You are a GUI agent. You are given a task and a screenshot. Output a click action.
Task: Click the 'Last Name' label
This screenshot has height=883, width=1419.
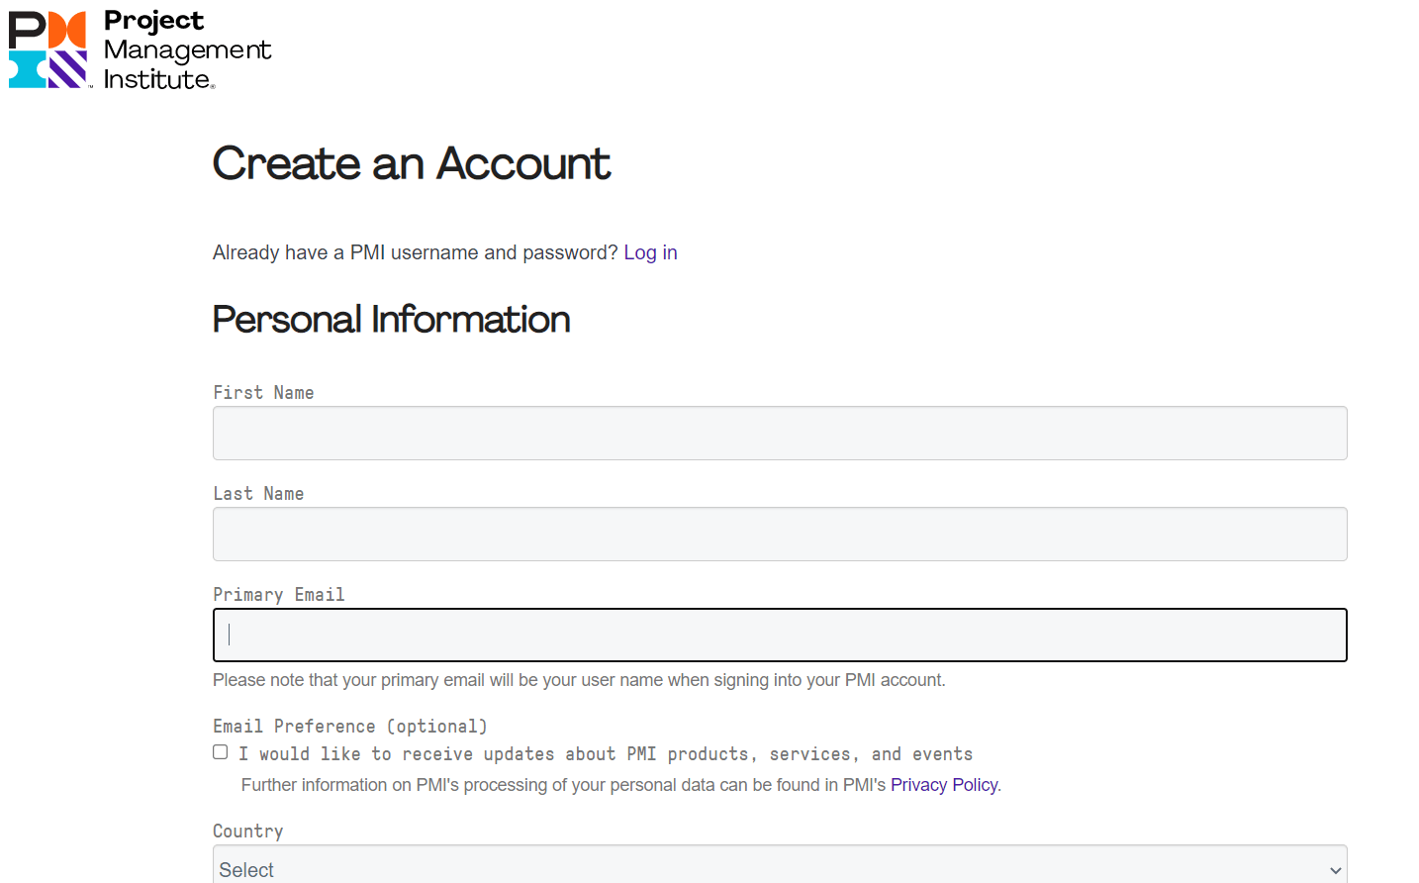[x=258, y=493]
